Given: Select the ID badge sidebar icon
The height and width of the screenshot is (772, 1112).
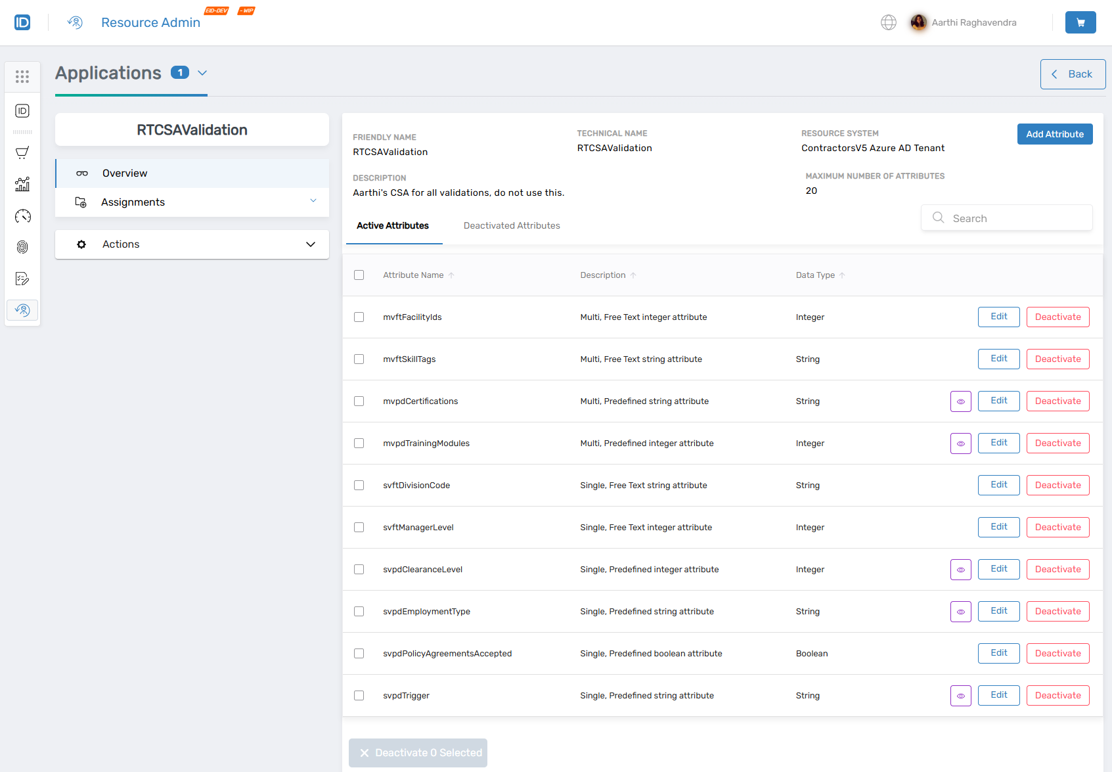Looking at the screenshot, I should pos(22,111).
